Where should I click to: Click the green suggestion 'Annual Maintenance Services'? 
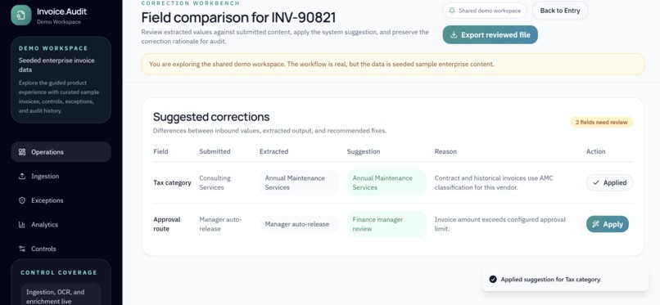(387, 182)
